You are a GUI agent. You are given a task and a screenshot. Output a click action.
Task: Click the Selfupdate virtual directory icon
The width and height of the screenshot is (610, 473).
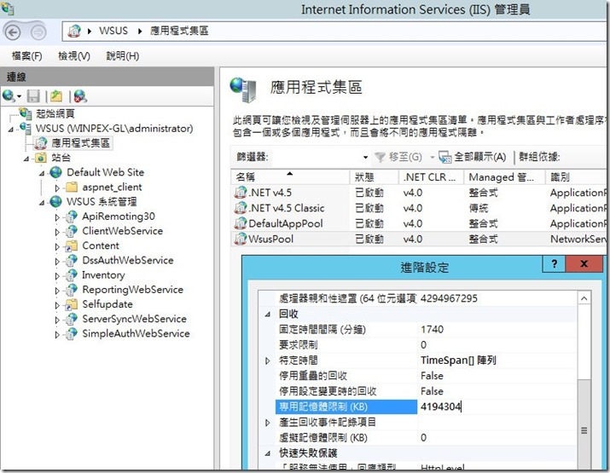point(71,304)
